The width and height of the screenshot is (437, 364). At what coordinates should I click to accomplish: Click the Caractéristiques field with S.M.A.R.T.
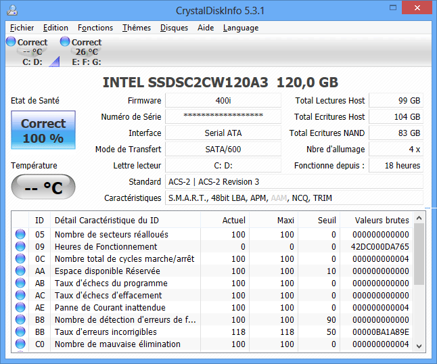coord(294,198)
